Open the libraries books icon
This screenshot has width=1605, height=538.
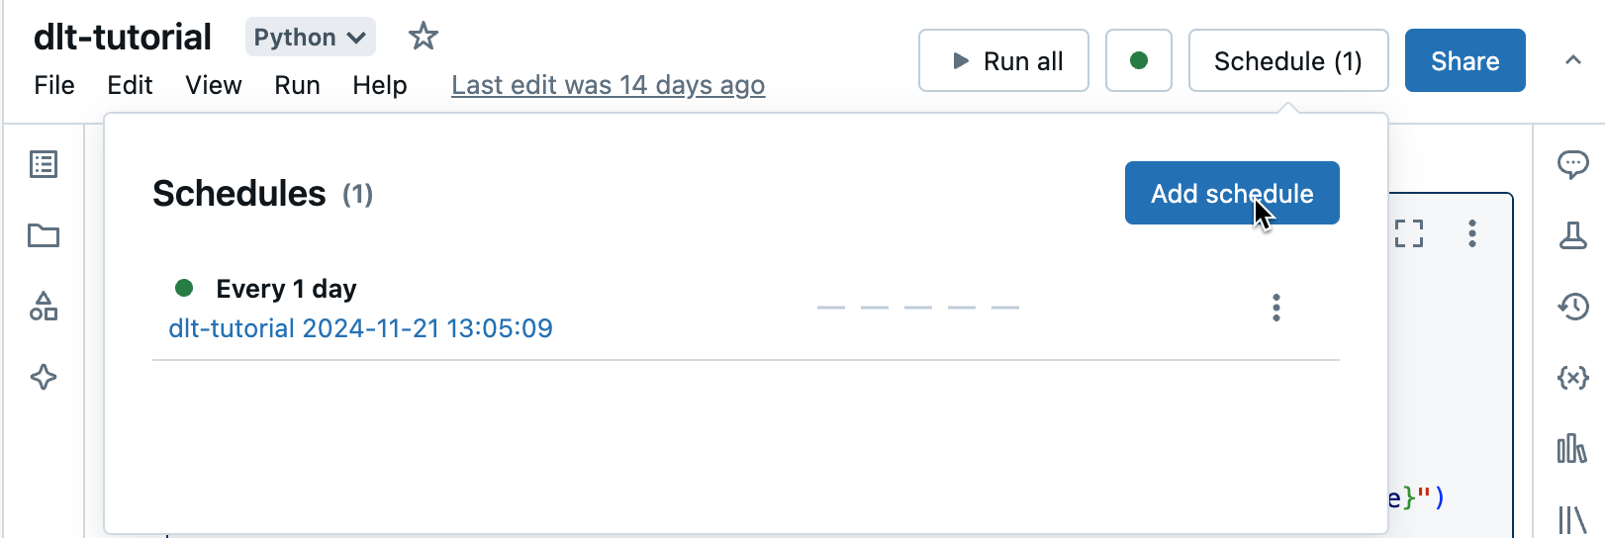coord(1572,449)
